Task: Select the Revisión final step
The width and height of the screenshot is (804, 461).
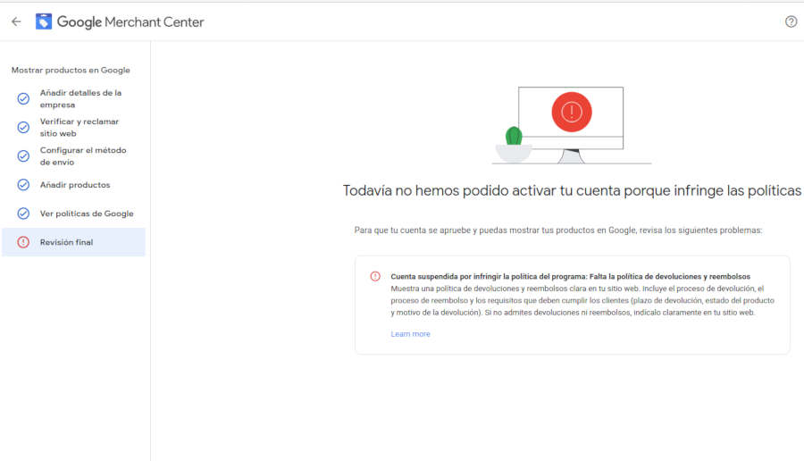Action: [x=73, y=242]
